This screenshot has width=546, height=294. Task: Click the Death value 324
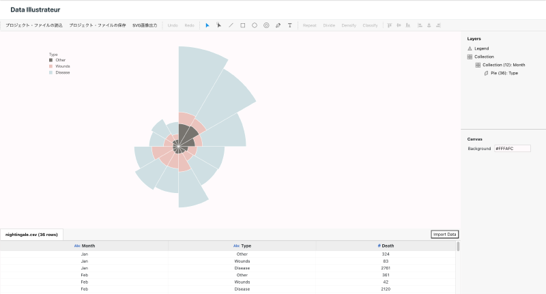click(x=386, y=254)
